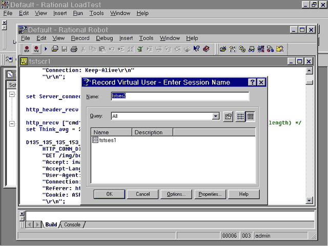Click the dialog Help button
The width and height of the screenshot is (328, 246).
[x=244, y=194]
